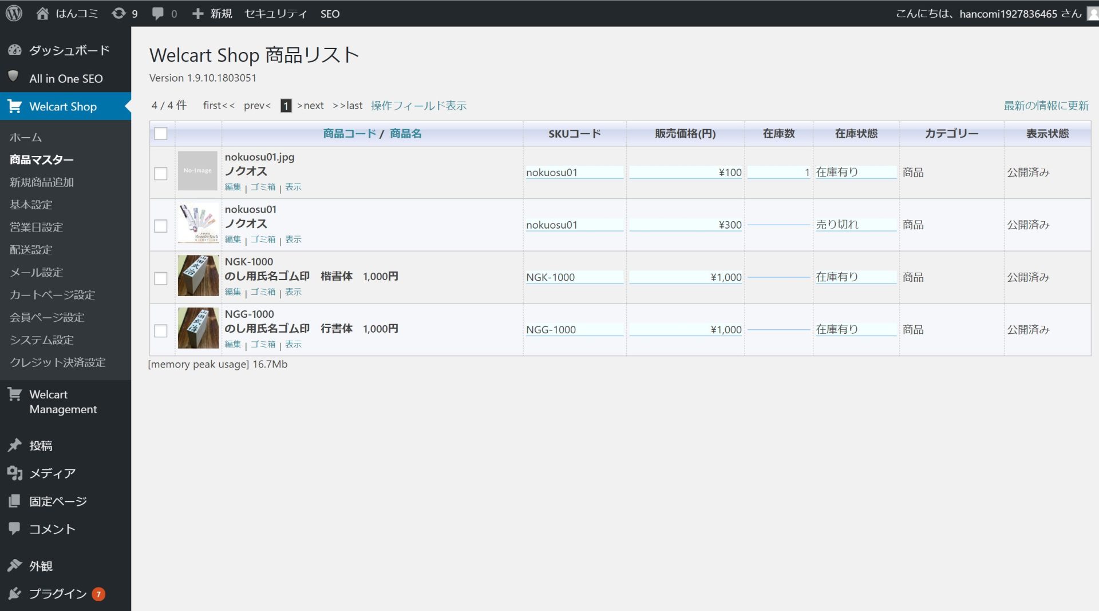Open site home icon はんコミ

click(x=42, y=13)
